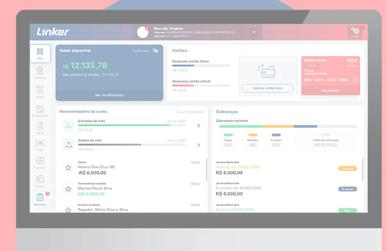The width and height of the screenshot is (386, 251).
Task: Click Ver detalhes on the virtual card
Action: click(x=330, y=90)
